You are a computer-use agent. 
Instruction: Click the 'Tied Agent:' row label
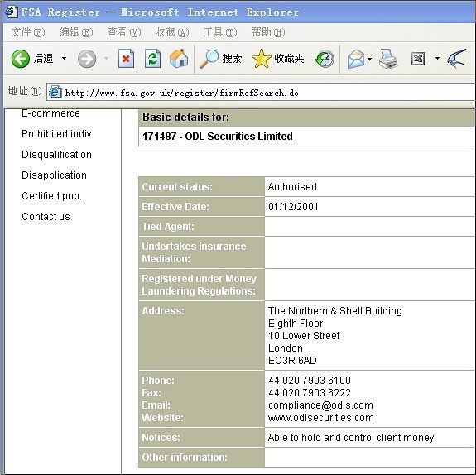168,227
